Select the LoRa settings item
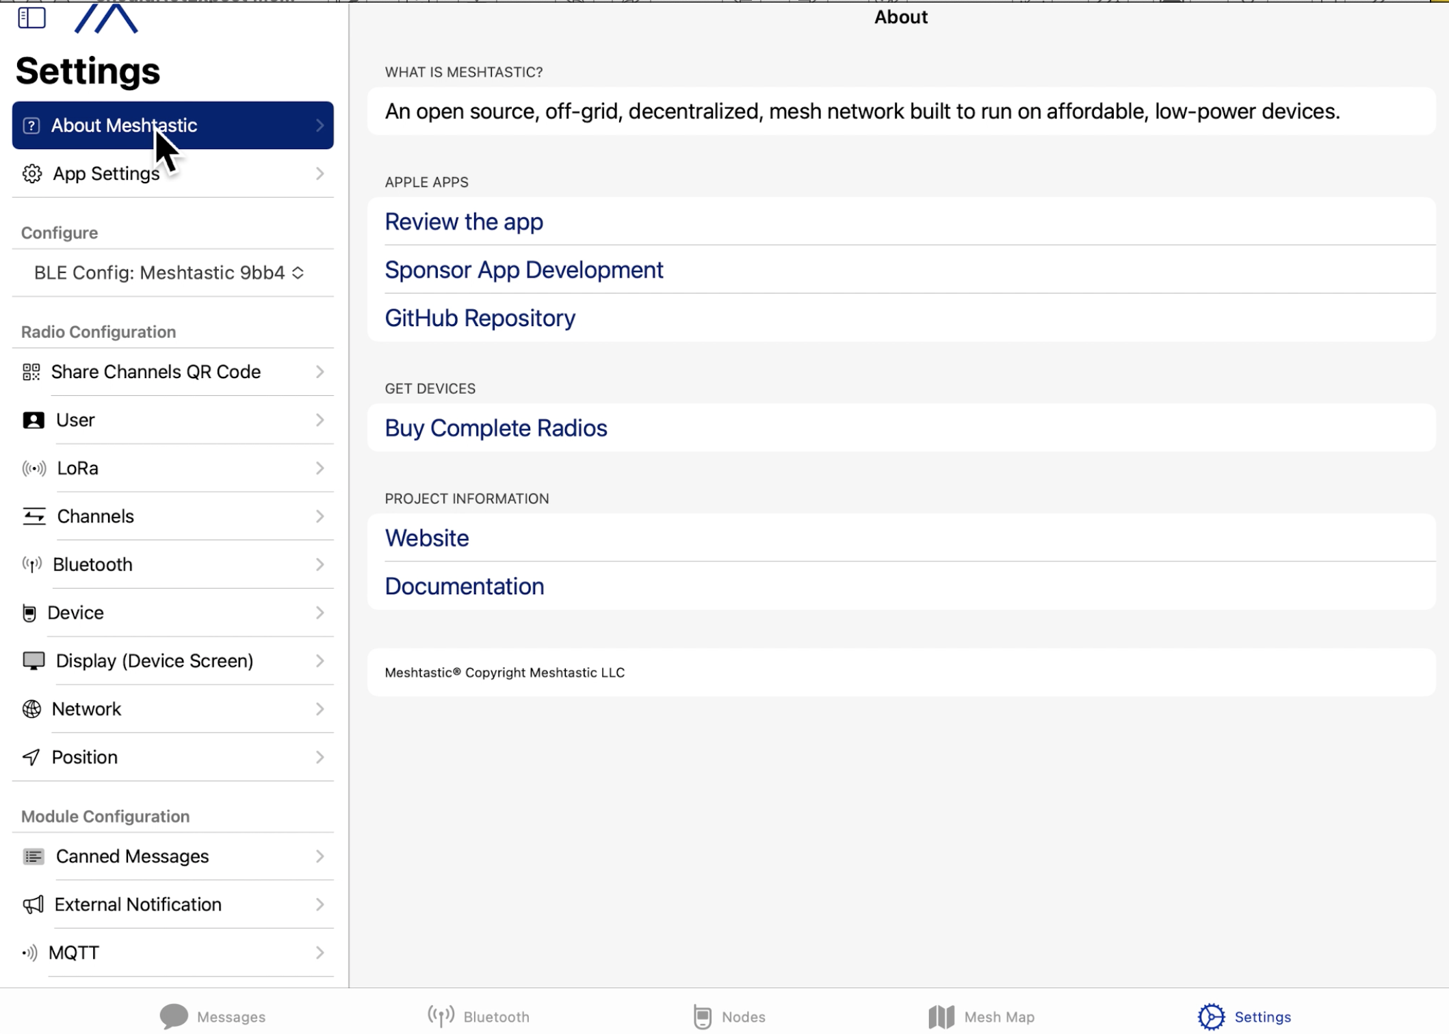 (172, 468)
